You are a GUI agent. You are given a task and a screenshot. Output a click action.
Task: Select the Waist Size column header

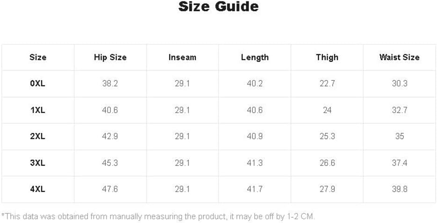(x=400, y=58)
